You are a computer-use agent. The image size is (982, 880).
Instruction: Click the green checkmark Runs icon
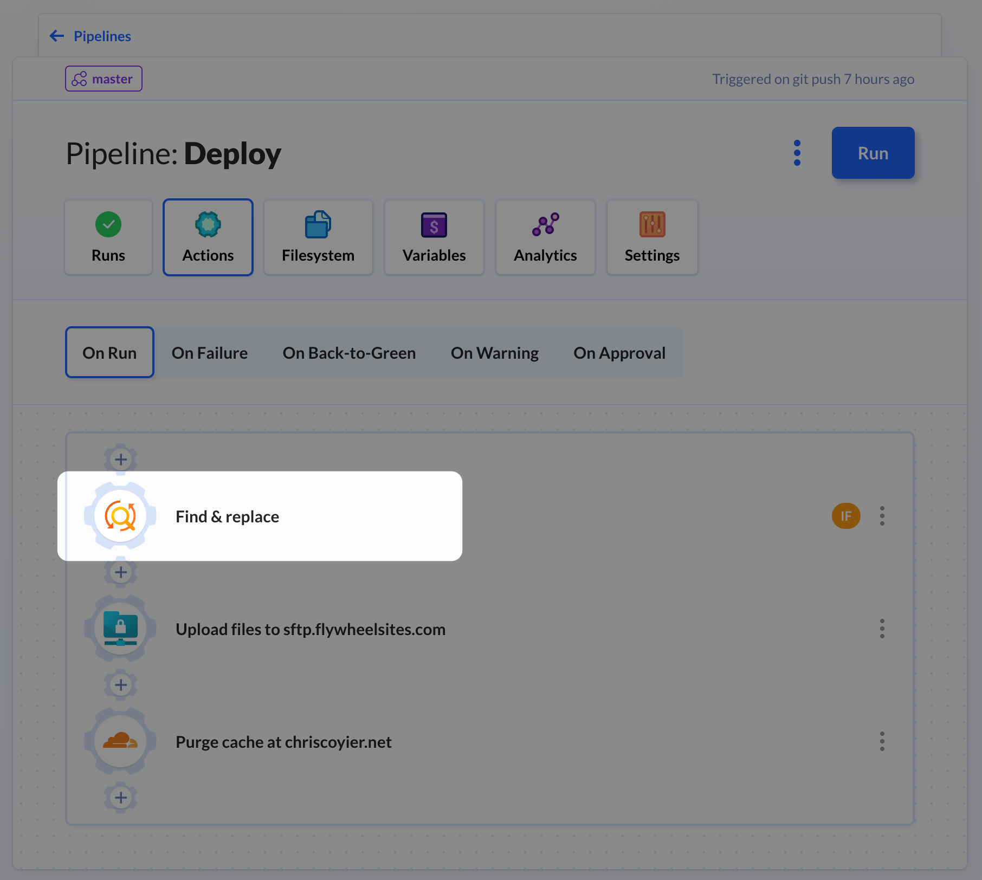click(108, 224)
